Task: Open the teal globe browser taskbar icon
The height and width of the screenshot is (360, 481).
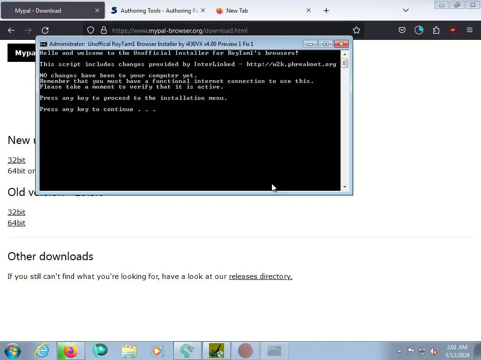Action: [100, 351]
